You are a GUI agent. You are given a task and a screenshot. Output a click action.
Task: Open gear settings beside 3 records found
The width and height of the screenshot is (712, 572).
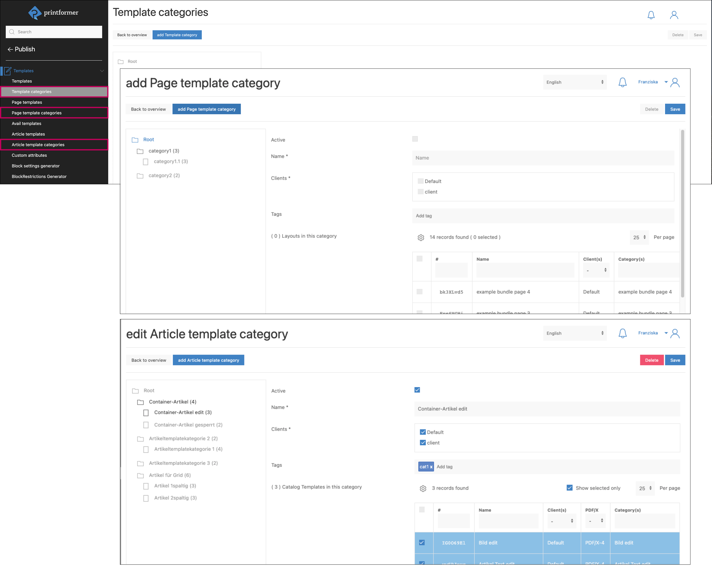pyautogui.click(x=423, y=489)
